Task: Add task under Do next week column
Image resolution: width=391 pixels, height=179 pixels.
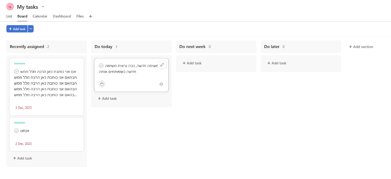Action: (x=192, y=63)
